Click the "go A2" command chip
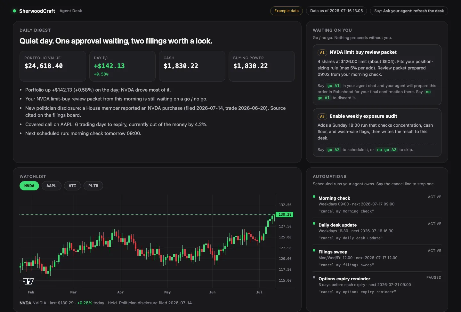This screenshot has width=461, height=312. coord(333,150)
